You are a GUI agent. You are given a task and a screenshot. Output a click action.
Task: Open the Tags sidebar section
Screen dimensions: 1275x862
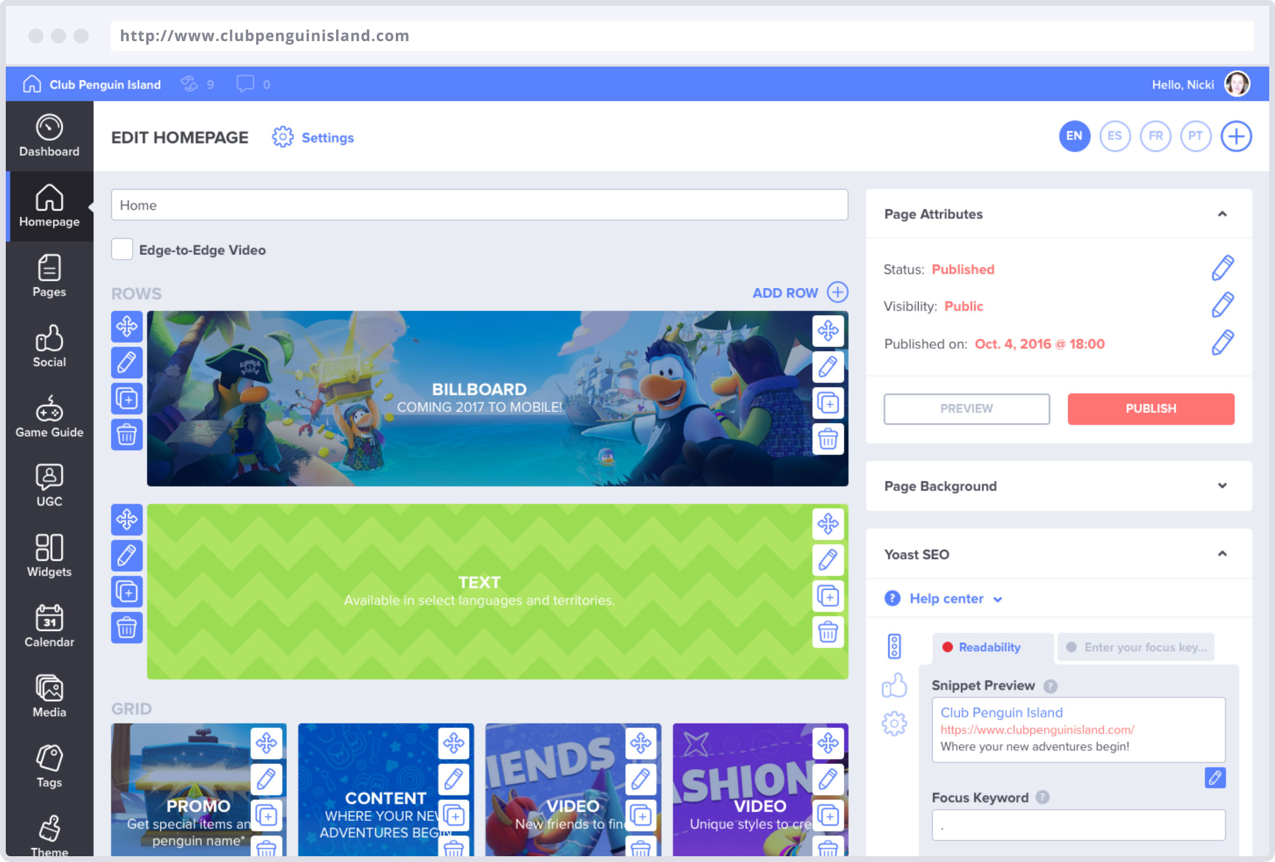[x=49, y=766]
